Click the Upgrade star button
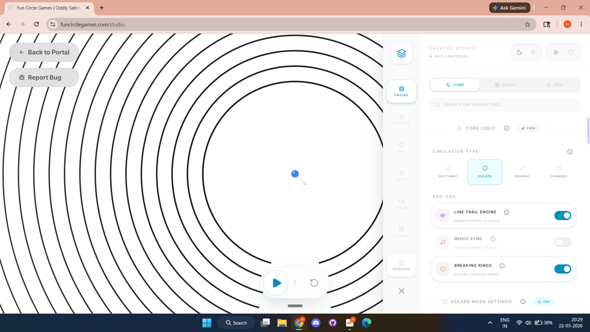590x332 pixels. pyautogui.click(x=401, y=265)
